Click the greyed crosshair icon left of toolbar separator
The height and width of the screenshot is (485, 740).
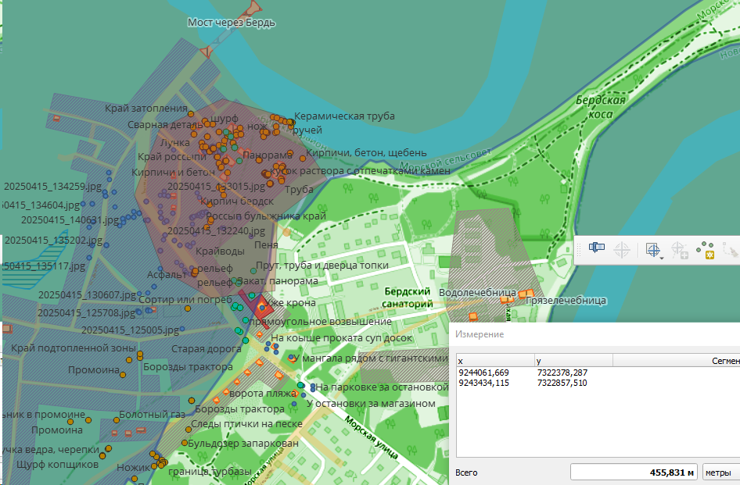622,250
